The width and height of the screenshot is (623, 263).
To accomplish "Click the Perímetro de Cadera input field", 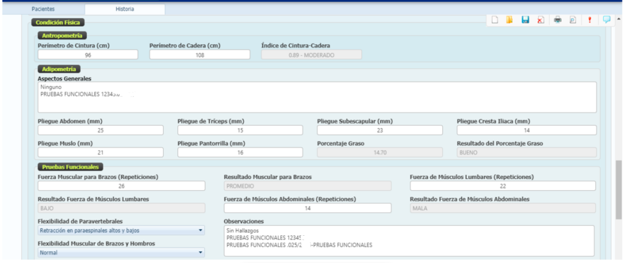I will [x=199, y=55].
